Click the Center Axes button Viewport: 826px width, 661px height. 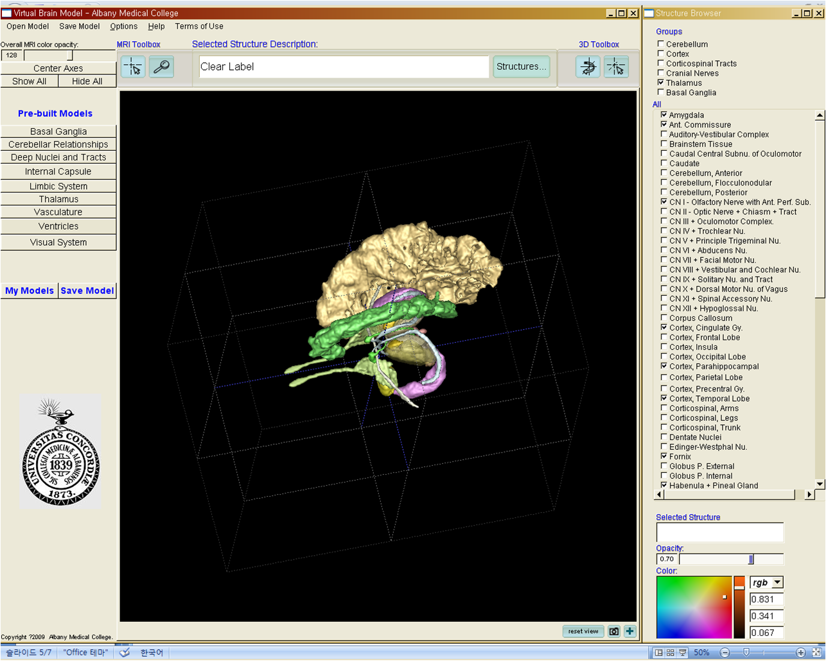click(58, 68)
